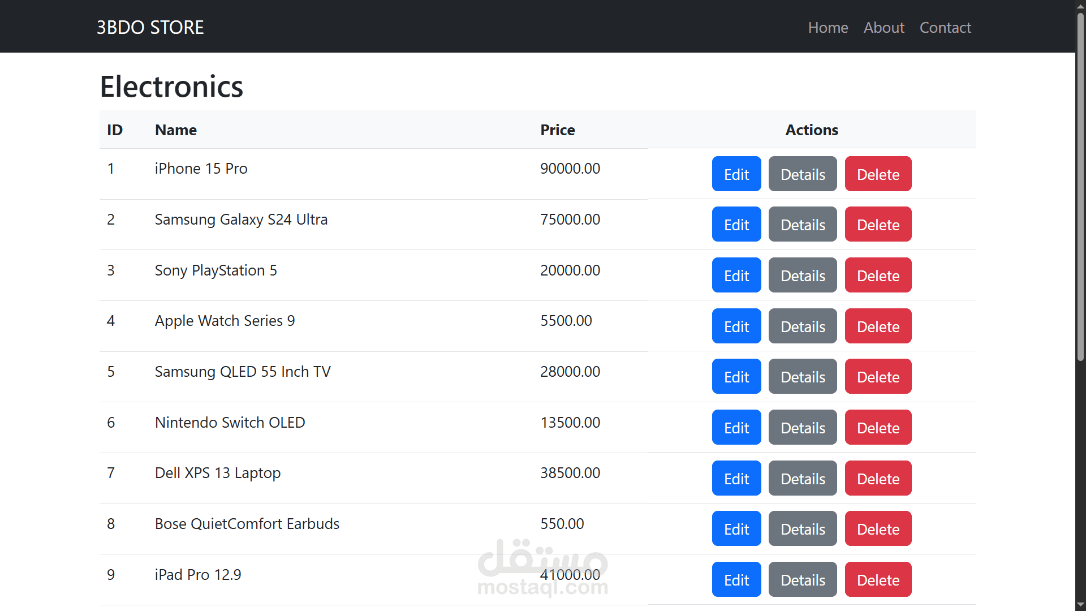Show Bose QuietComfort Earbuds Details
The image size is (1086, 611).
(803, 528)
